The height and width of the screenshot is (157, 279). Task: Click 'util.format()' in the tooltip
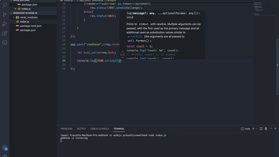point(138,41)
